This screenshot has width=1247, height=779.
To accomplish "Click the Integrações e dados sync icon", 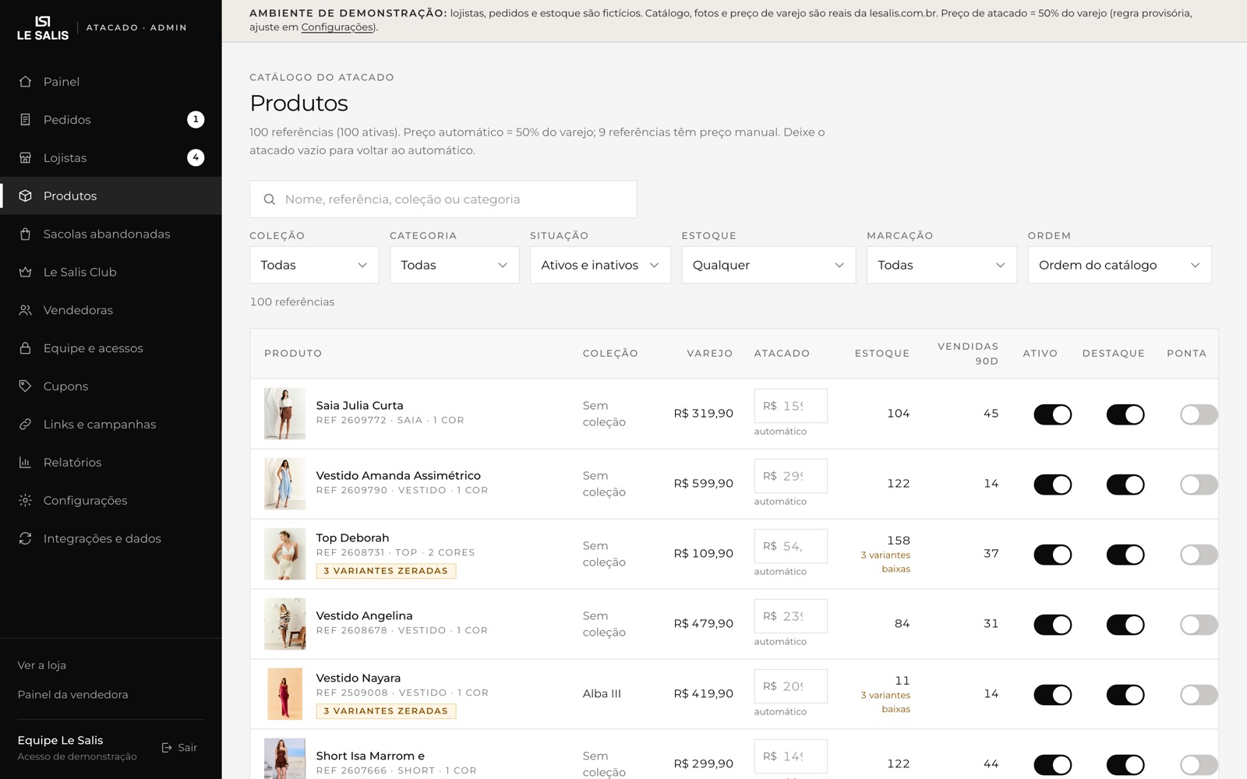I will coord(25,539).
